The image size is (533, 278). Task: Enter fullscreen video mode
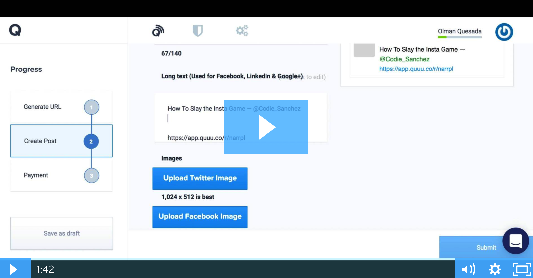[x=522, y=269]
